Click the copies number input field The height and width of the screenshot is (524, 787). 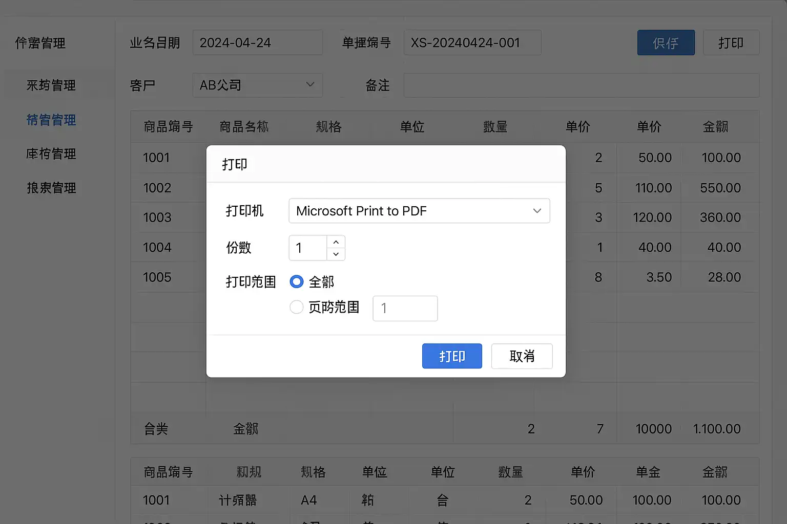click(x=308, y=248)
